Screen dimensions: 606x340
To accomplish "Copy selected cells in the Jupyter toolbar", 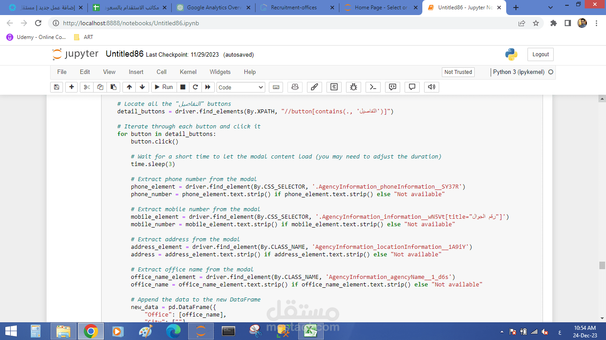I will (100, 87).
